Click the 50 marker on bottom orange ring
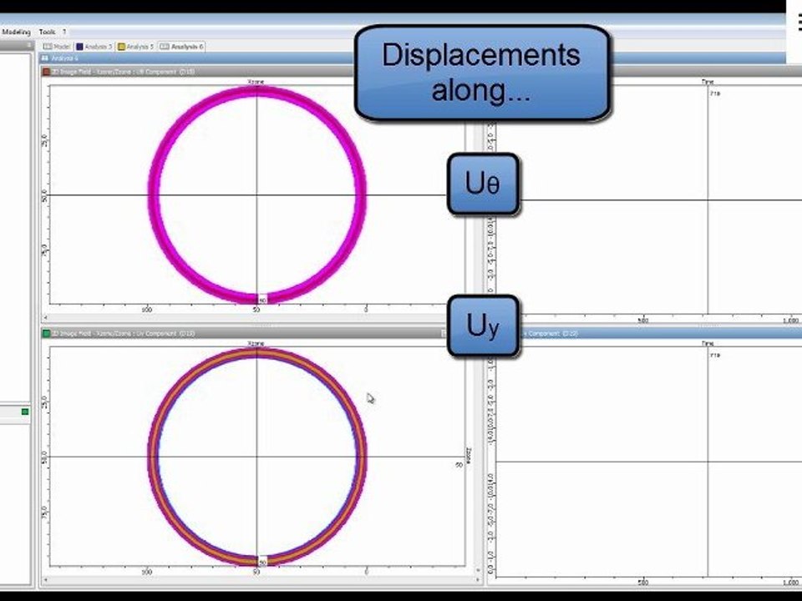Image resolution: width=802 pixels, height=601 pixels. (x=261, y=562)
